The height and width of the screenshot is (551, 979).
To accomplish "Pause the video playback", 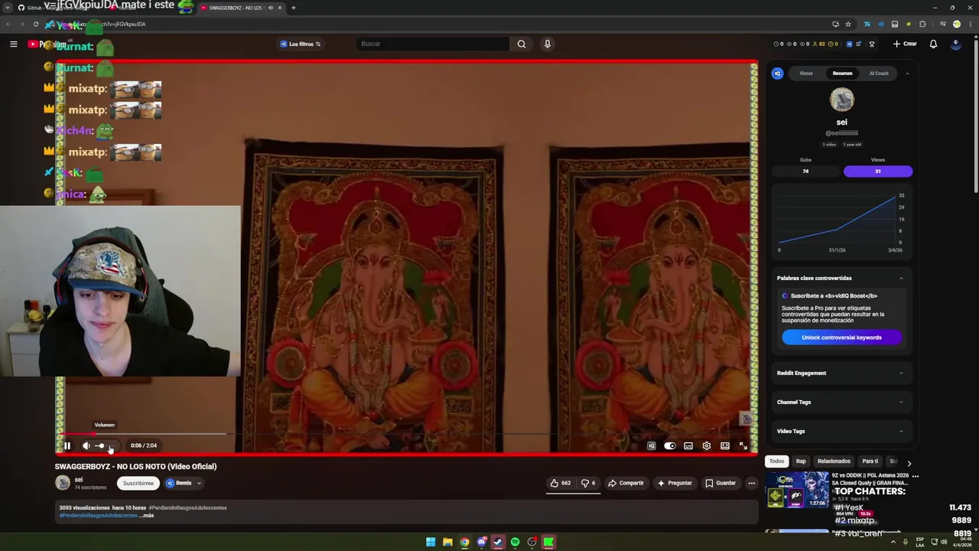I will pyautogui.click(x=67, y=445).
